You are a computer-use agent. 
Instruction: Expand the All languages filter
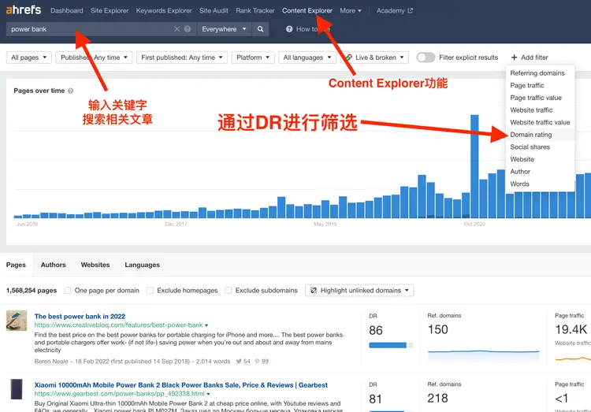307,58
